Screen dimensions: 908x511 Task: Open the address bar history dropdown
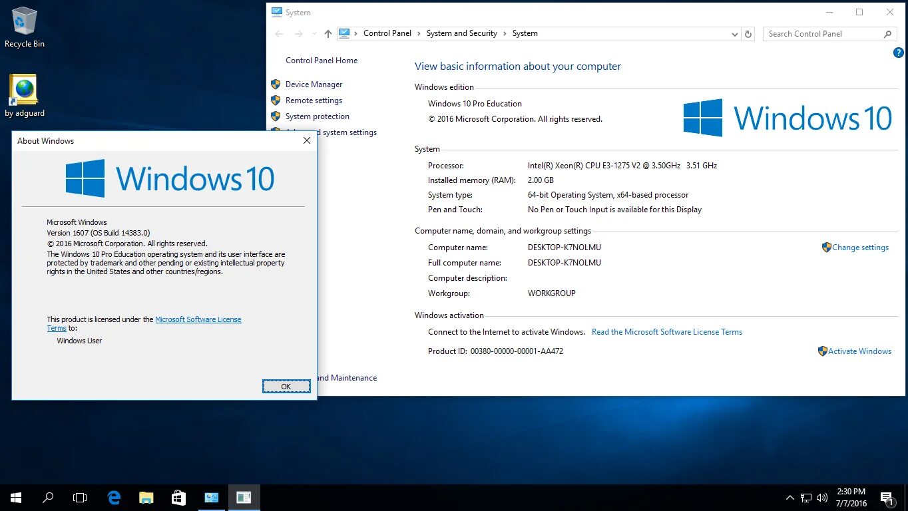point(735,34)
